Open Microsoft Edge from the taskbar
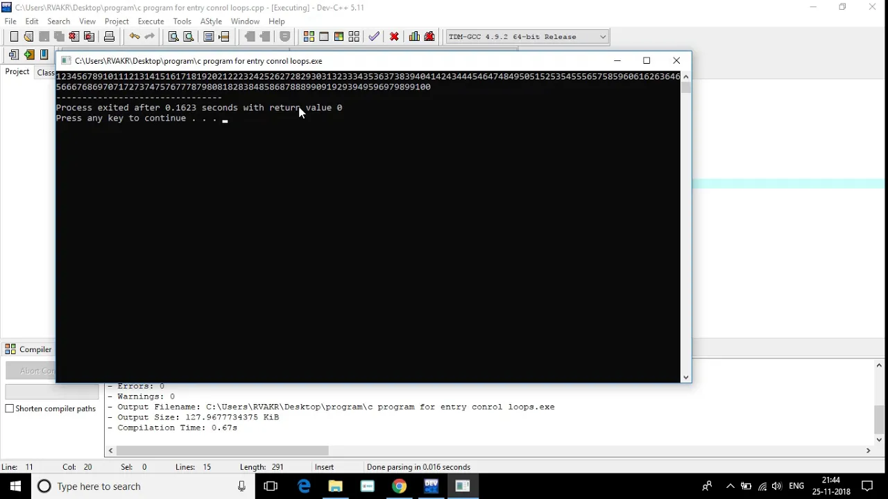Viewport: 888px width, 499px height. point(304,486)
